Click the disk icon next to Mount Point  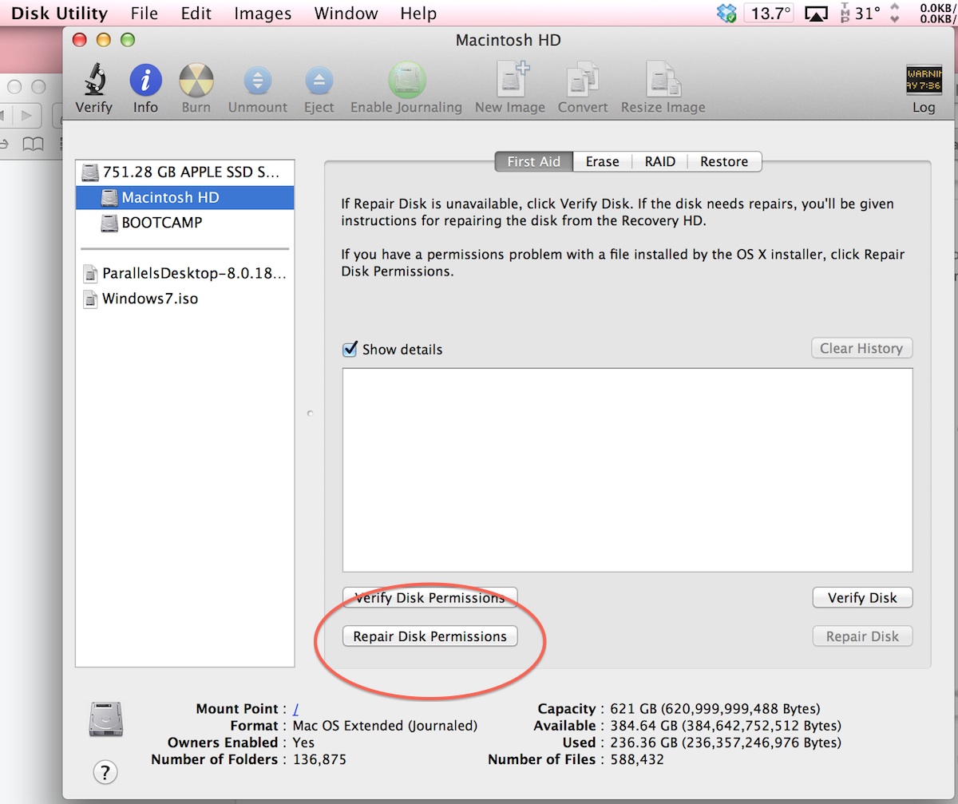point(106,719)
